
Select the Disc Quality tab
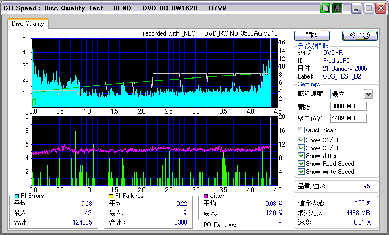tap(28, 24)
